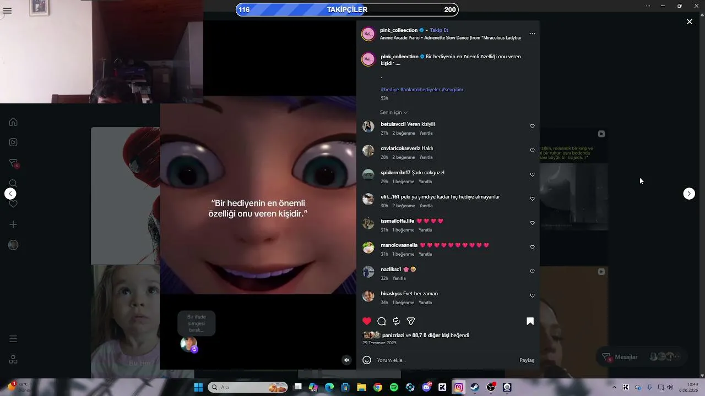705x396 pixels.
Task: Open the #anlamlıhediyeler hashtag
Action: 420,90
